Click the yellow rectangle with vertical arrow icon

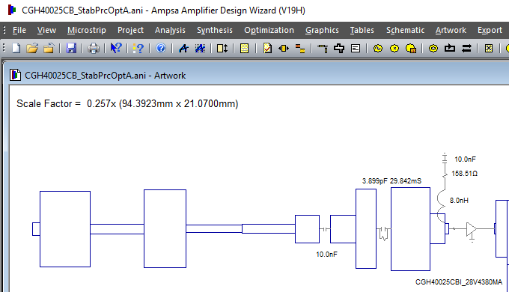[222, 49]
